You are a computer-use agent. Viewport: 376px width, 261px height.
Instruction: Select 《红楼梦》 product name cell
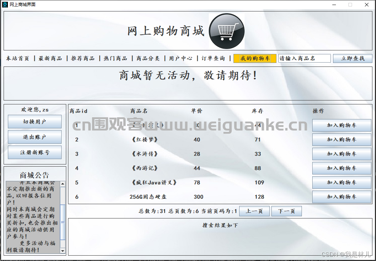(145, 139)
